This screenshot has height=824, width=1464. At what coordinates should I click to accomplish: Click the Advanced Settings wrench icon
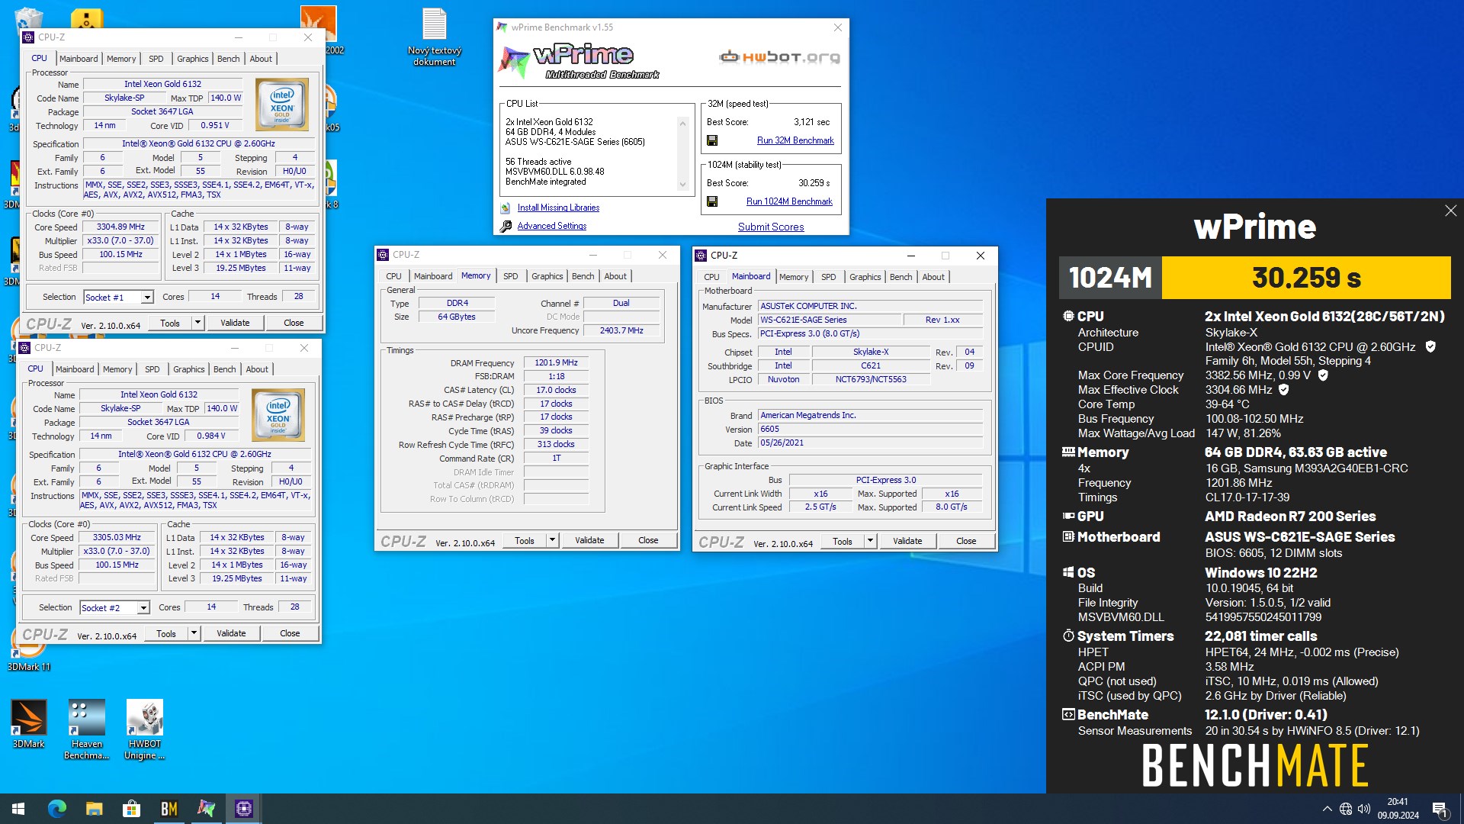point(506,226)
